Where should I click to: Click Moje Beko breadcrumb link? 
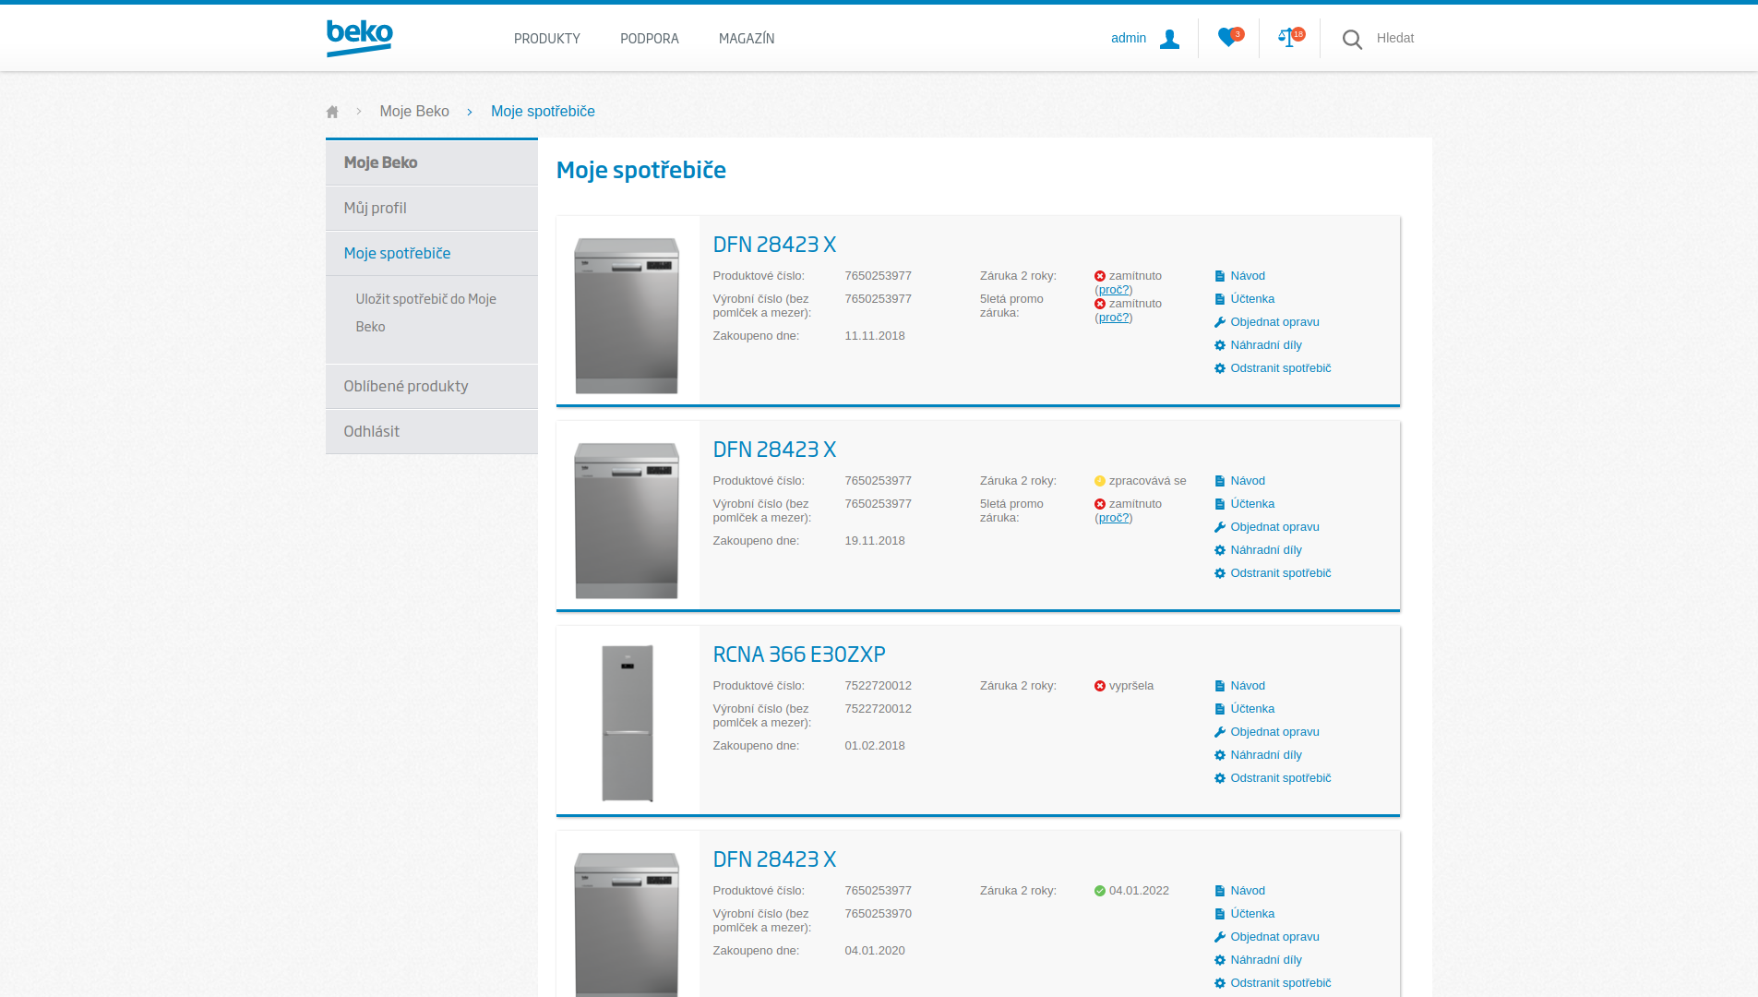[414, 112]
